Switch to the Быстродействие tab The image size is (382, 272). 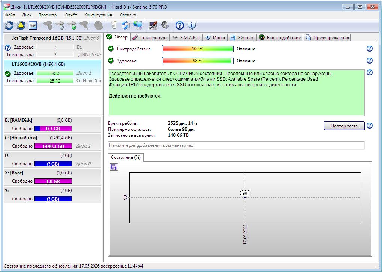pos(280,38)
